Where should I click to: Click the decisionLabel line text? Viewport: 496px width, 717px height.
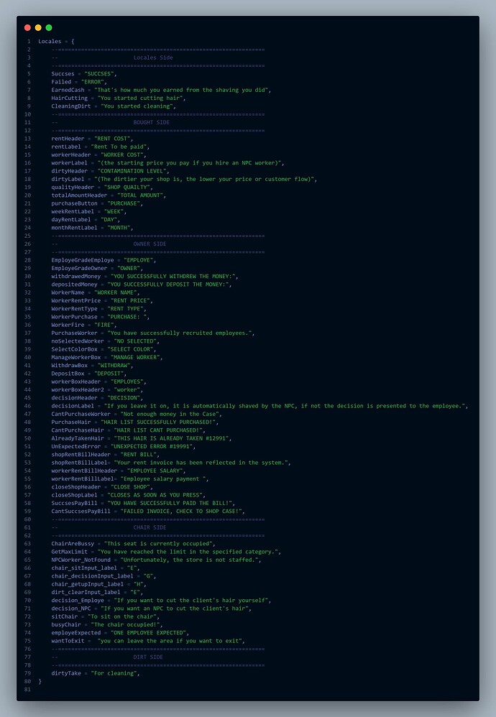point(260,406)
